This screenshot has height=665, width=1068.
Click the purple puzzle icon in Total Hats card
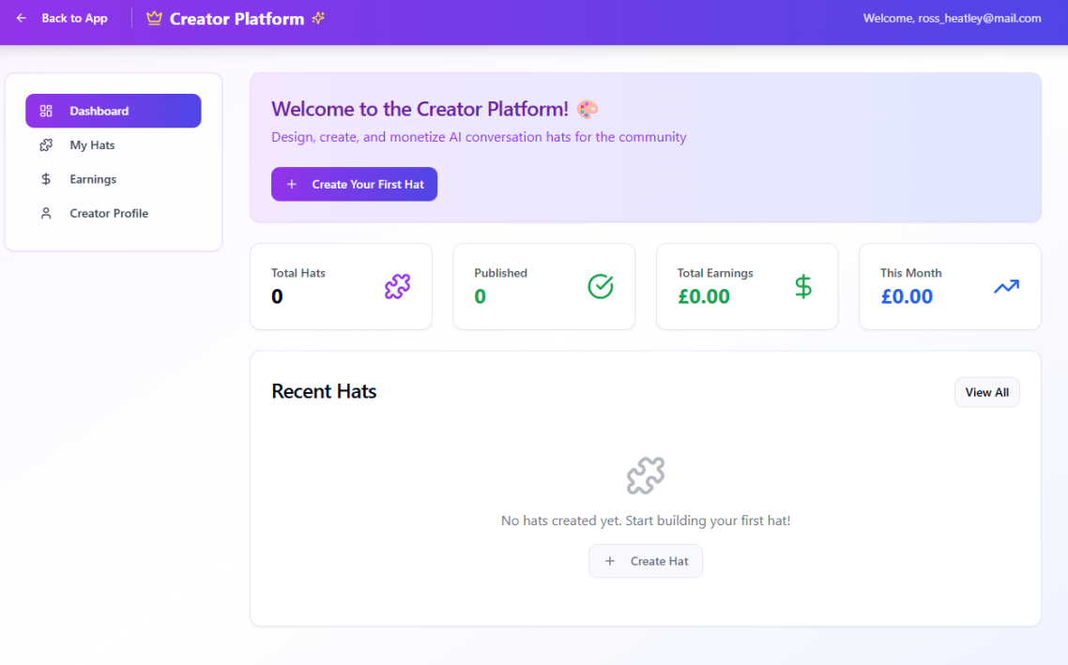click(x=398, y=287)
